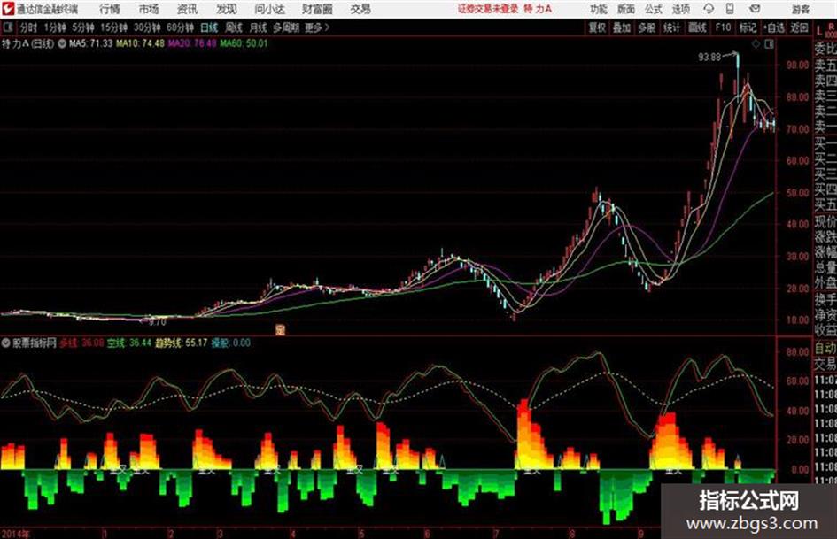Click the panel split icon at chart top-right
The height and width of the screenshot is (539, 837).
click(769, 44)
